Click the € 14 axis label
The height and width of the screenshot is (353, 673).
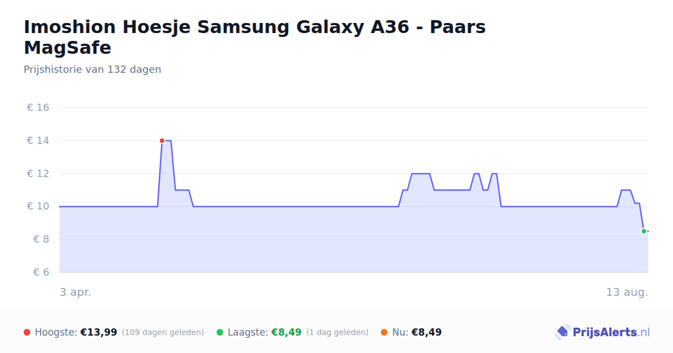(38, 141)
